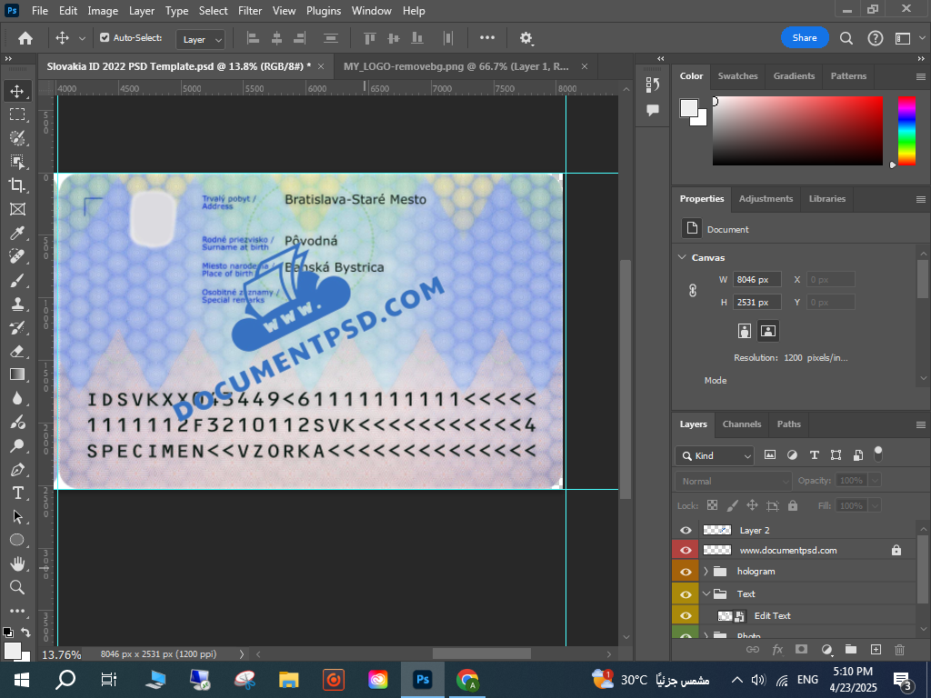Create a new layer group
The width and height of the screenshot is (931, 698).
click(851, 649)
